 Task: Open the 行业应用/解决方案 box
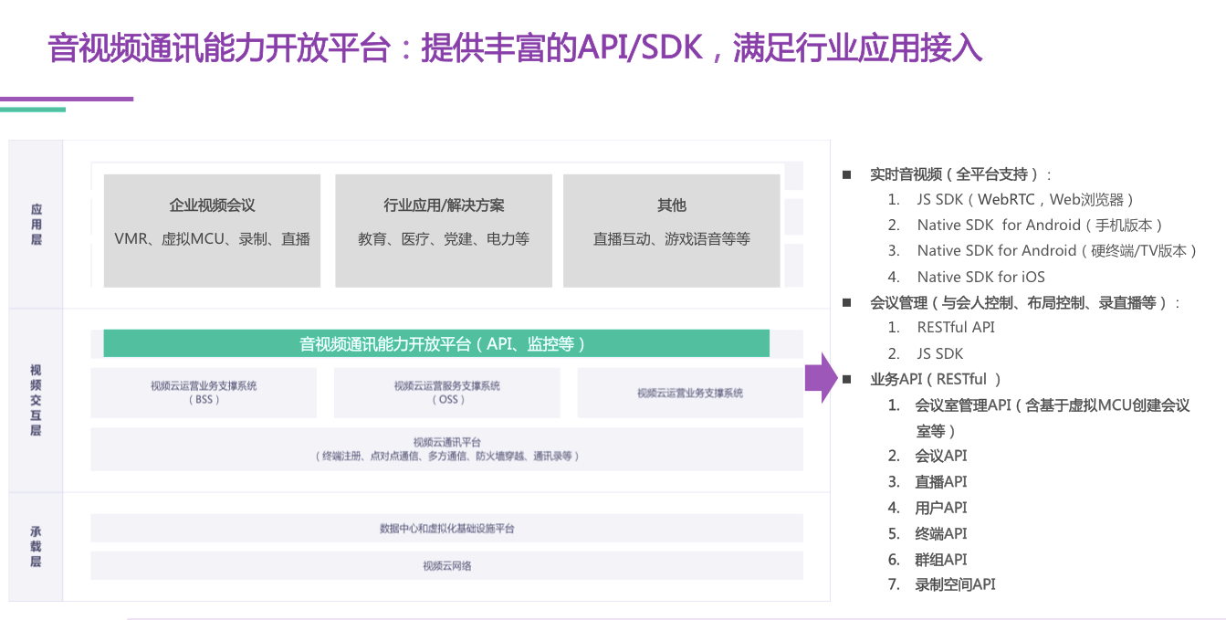(444, 228)
